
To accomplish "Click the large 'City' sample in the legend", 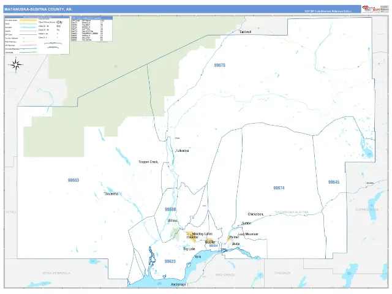I will click(59, 22).
